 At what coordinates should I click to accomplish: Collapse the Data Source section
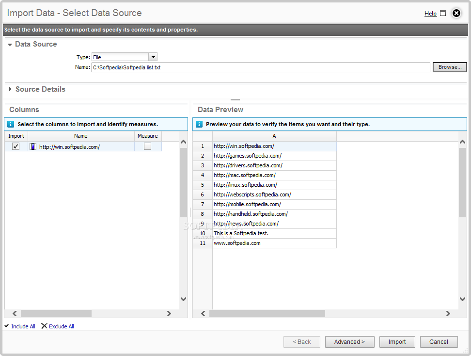[x=10, y=45]
